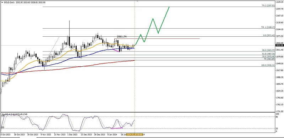Click the highlighted 2024.01.30 00:00 time marker
Image resolution: width=284 pixels, height=138 pixels.
[x=135, y=134]
